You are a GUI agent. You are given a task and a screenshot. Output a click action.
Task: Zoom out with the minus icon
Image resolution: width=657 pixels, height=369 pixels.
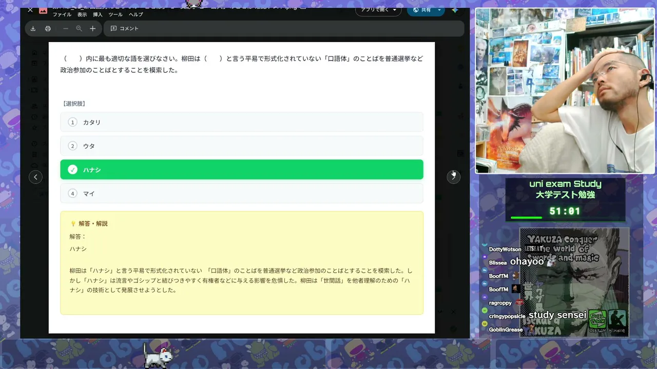tap(66, 29)
